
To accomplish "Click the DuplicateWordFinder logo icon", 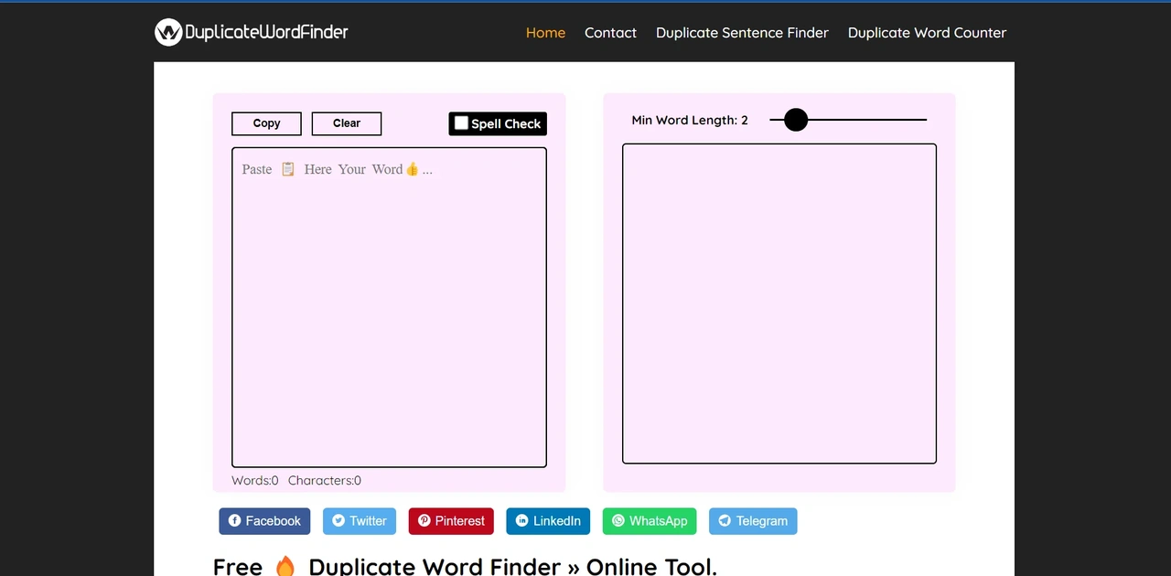I will [x=167, y=32].
